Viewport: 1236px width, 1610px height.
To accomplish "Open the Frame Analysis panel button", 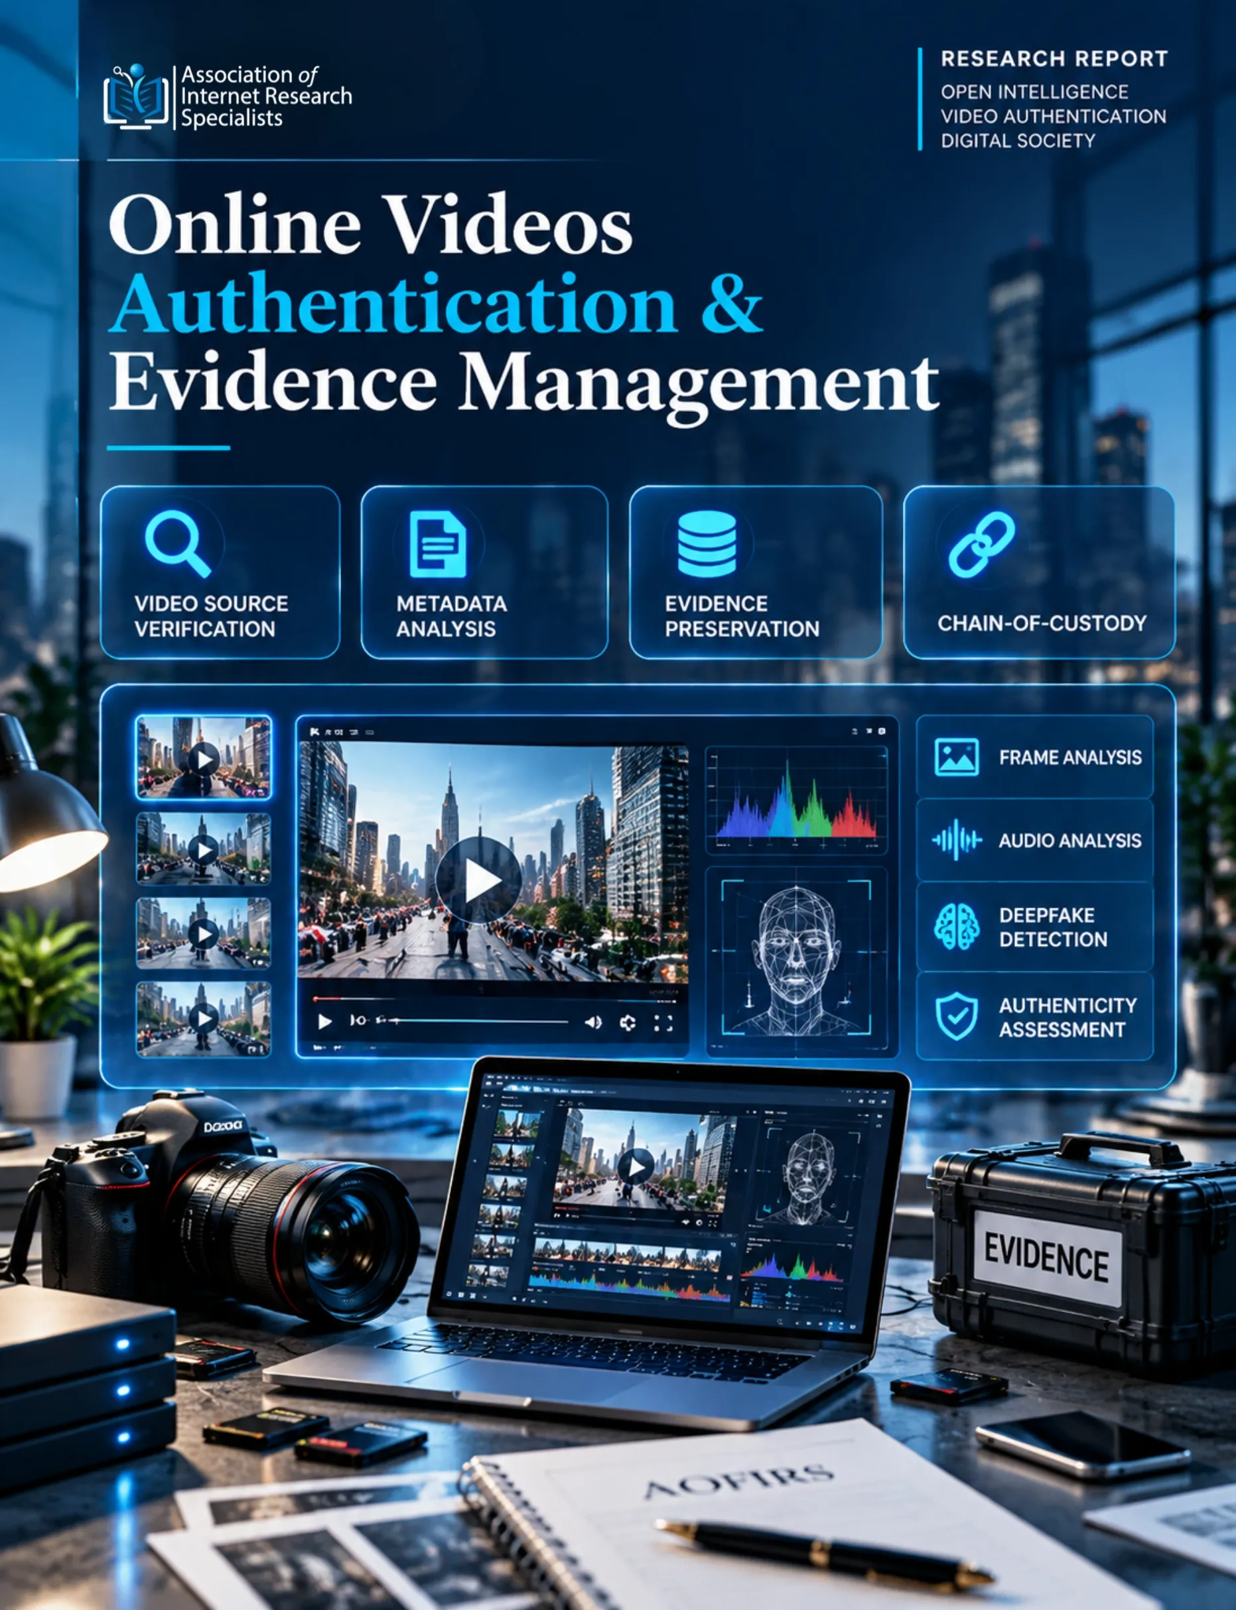I will coord(1035,757).
